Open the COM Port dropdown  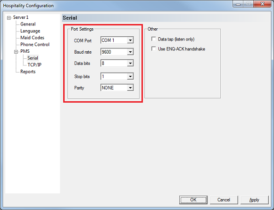click(130, 40)
